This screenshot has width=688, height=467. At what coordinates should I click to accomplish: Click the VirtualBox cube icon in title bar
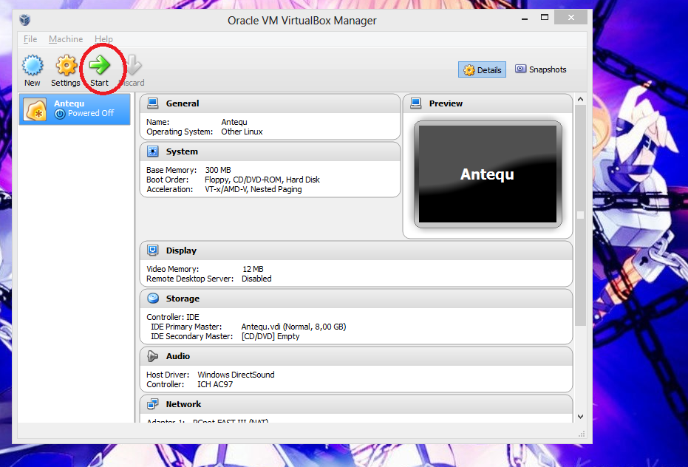click(x=25, y=20)
